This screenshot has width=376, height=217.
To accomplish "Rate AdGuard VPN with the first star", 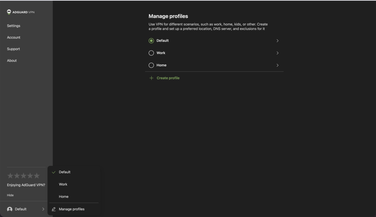I will tap(10, 176).
